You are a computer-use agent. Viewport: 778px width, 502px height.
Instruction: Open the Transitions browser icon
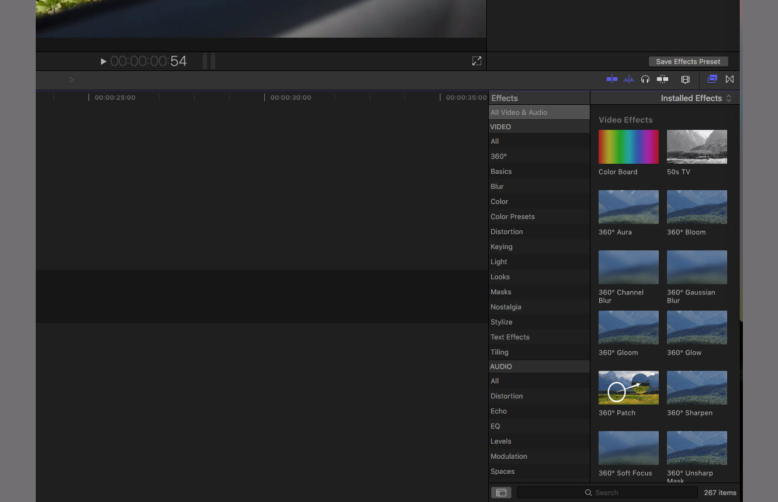[x=729, y=79]
